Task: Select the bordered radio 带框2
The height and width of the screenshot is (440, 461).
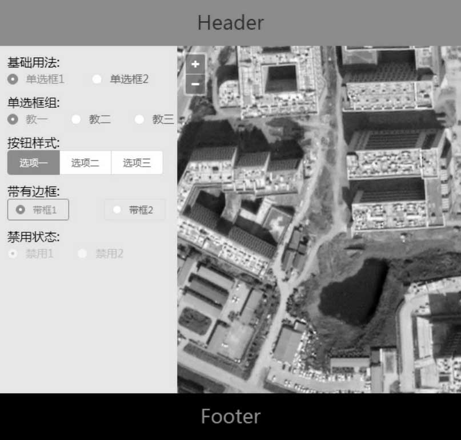Action: 135,209
